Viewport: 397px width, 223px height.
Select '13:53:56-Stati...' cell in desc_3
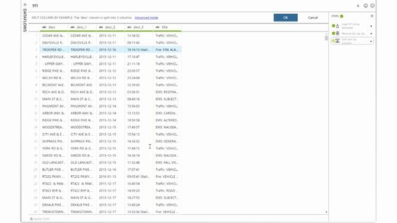coord(139,212)
